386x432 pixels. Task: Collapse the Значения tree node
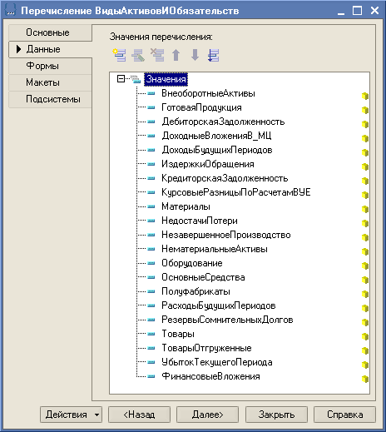click(121, 79)
